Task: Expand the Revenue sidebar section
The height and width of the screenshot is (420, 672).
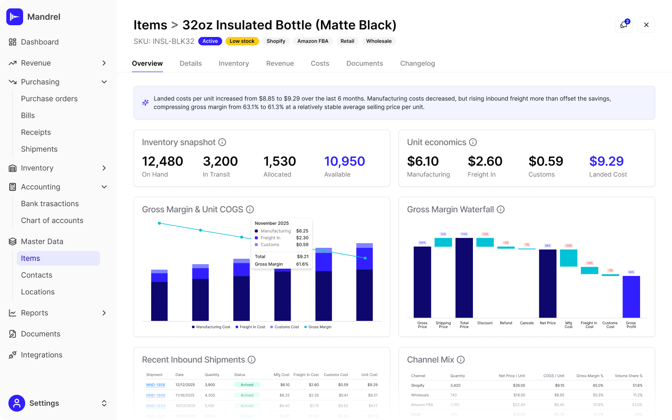Action: (x=104, y=63)
